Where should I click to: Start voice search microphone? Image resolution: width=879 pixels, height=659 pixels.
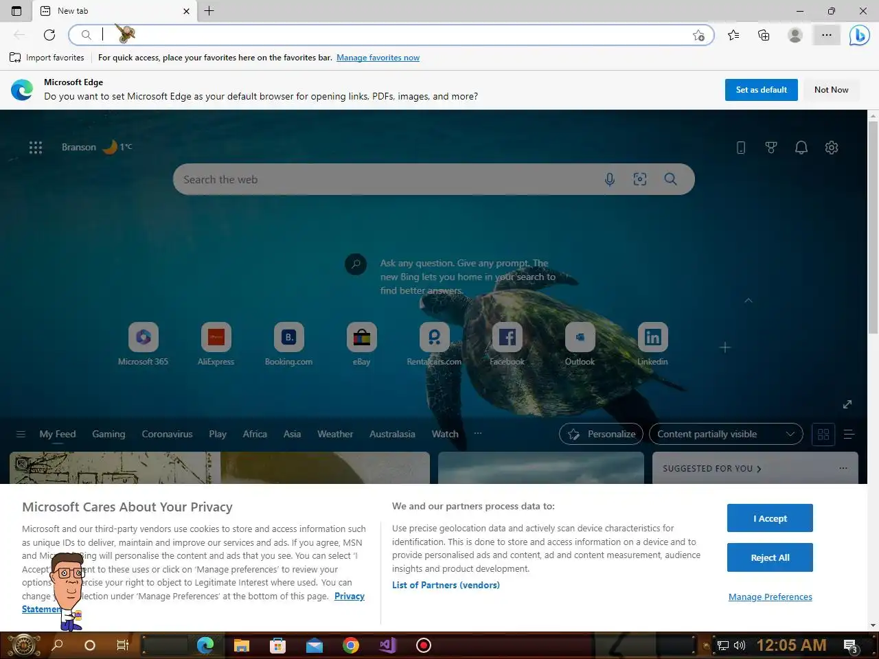(610, 179)
